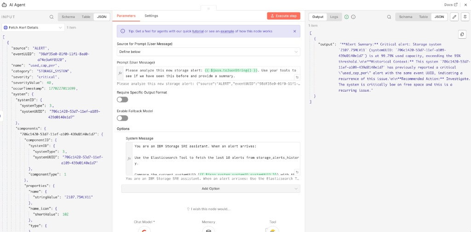Switch input view to Schema
Image resolution: width=471 pixels, height=232 pixels.
(68, 17)
